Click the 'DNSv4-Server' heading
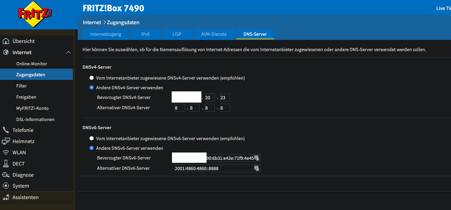451x210 pixels. click(x=97, y=67)
